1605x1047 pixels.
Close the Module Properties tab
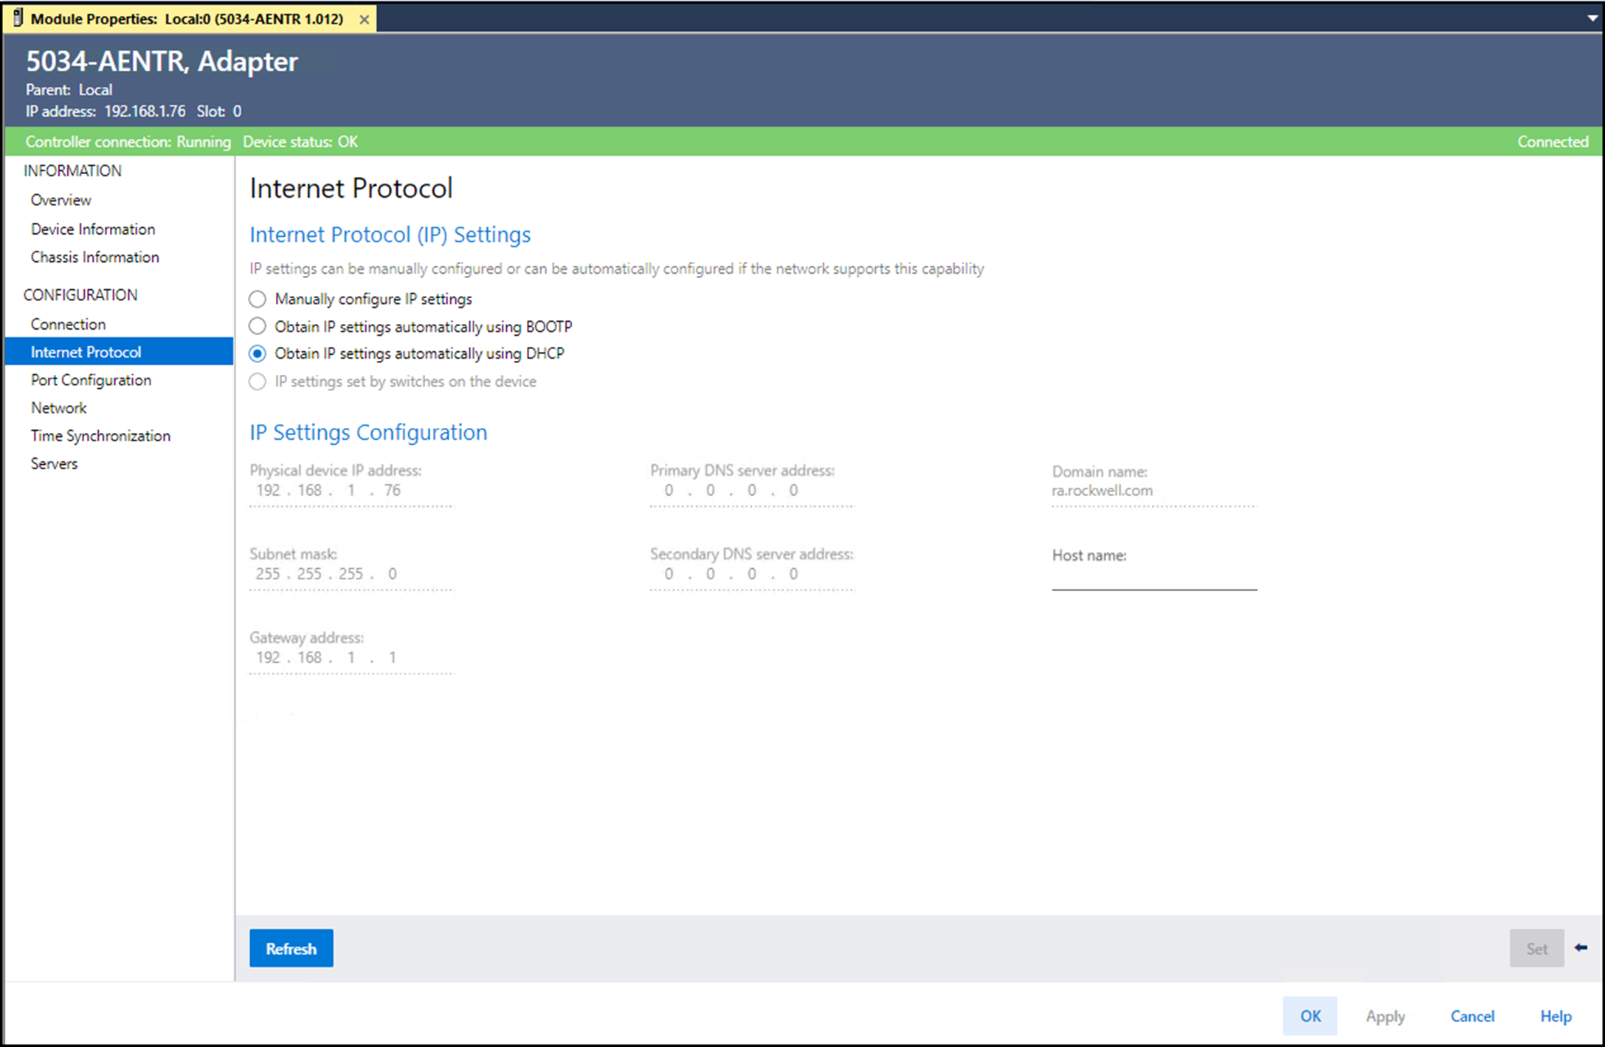364,20
